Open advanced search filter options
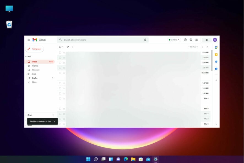Screen dimensions: 244x163 pyautogui.click(x=145, y=40)
